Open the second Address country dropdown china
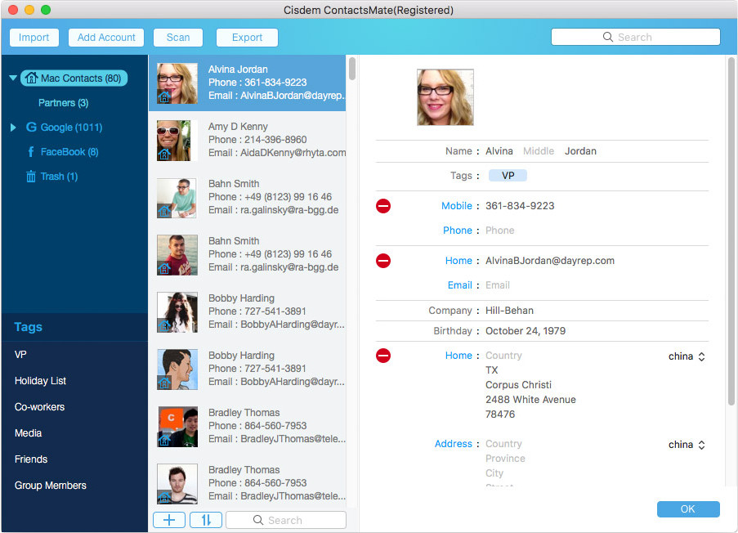 (687, 445)
